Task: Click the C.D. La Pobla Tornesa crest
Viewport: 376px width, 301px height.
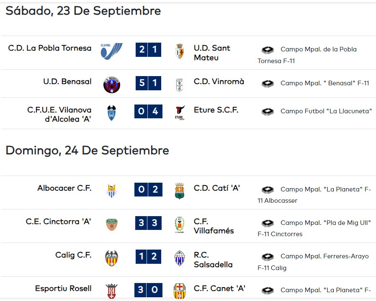Action: coord(111,51)
